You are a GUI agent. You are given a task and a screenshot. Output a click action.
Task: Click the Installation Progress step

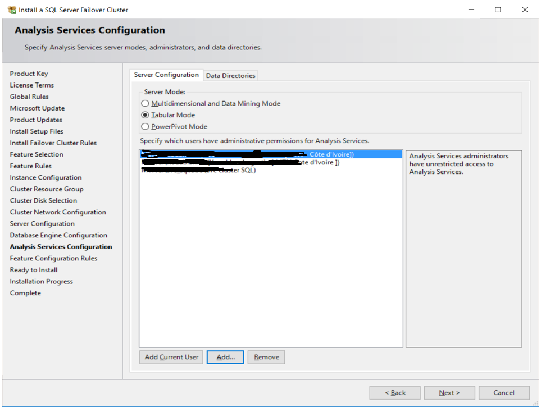(x=42, y=282)
